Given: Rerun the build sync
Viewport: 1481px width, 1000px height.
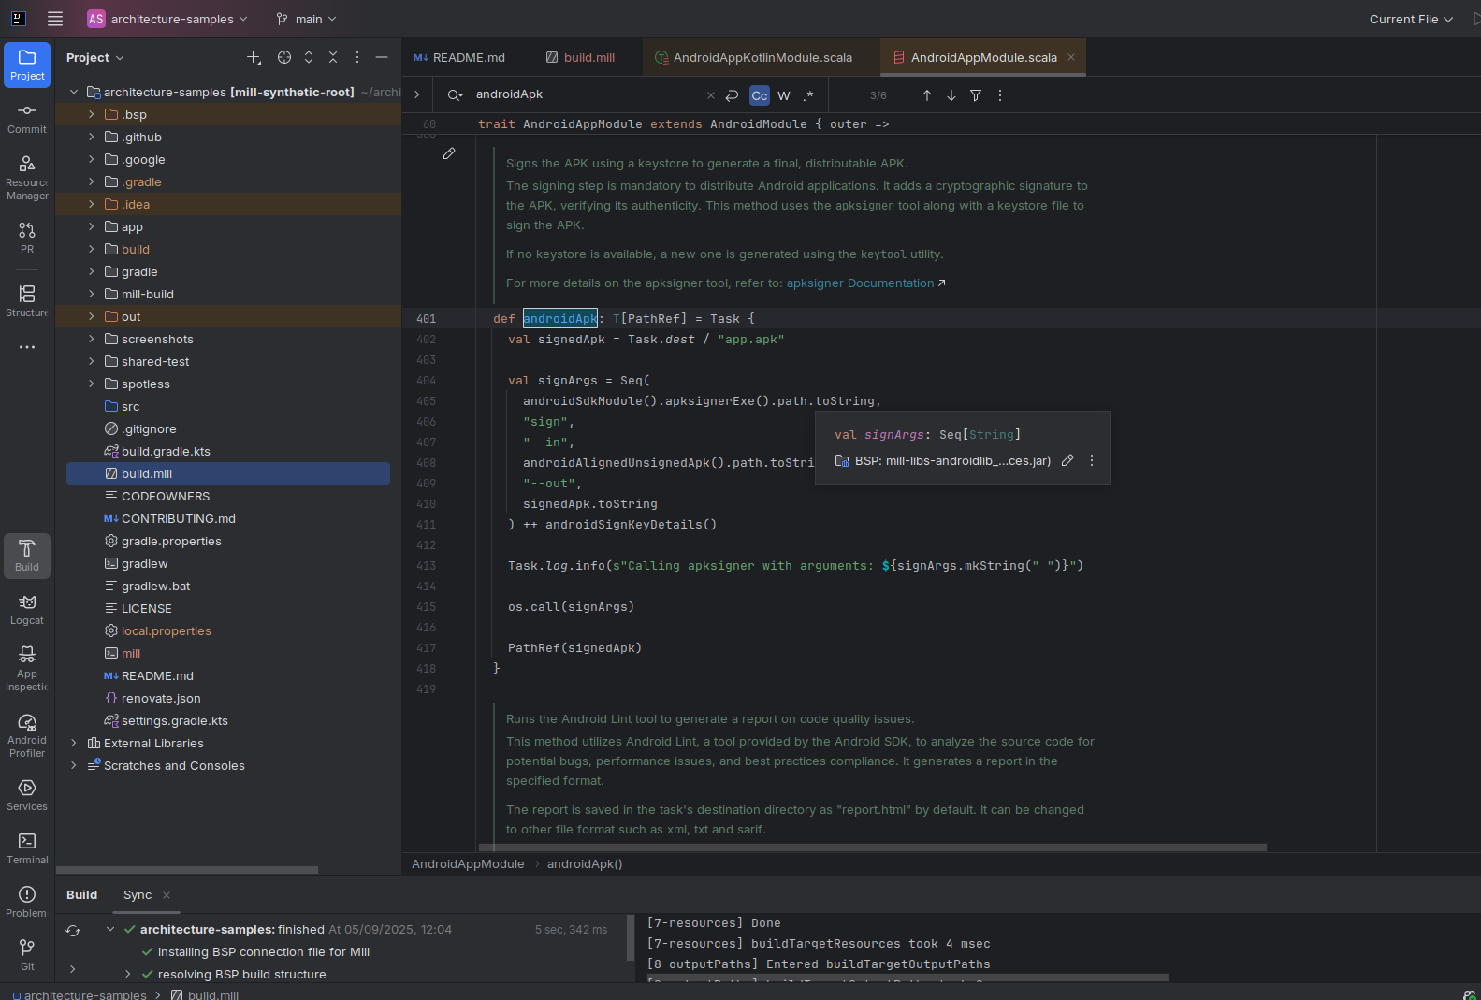Looking at the screenshot, I should click(x=73, y=931).
